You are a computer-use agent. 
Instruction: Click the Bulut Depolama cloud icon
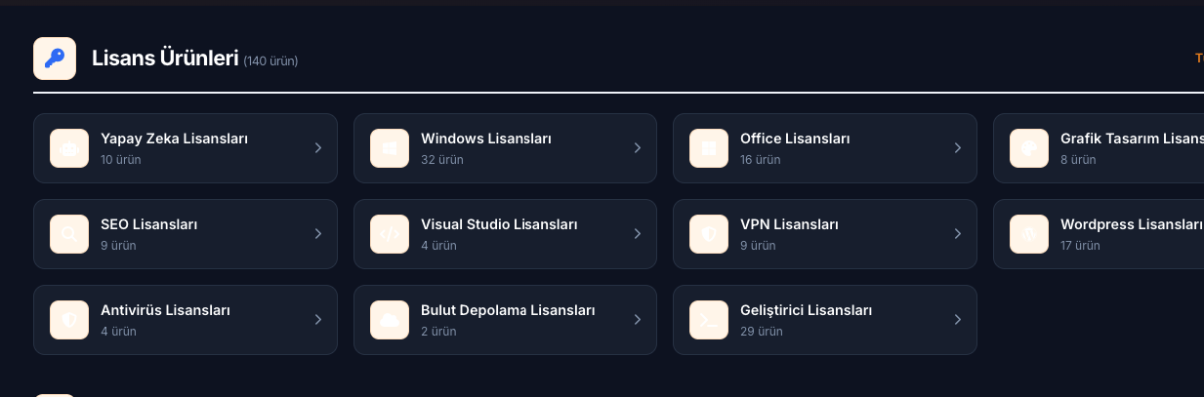390,320
